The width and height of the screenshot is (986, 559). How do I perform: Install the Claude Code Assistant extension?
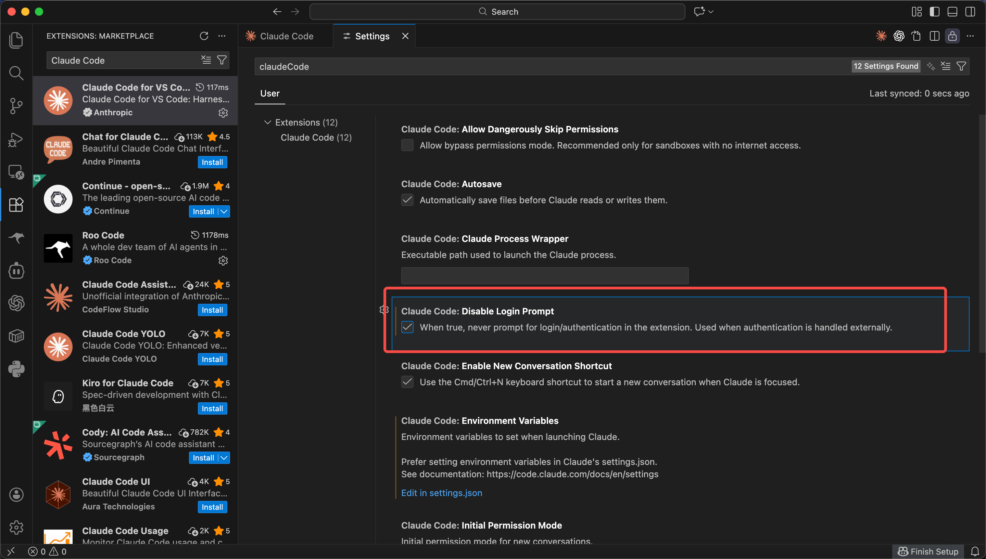[212, 310]
